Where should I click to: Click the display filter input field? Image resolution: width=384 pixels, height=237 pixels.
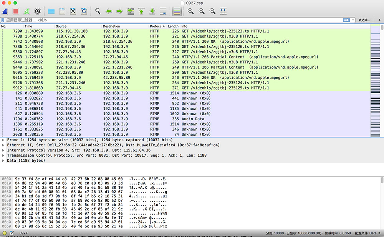pos(174,20)
